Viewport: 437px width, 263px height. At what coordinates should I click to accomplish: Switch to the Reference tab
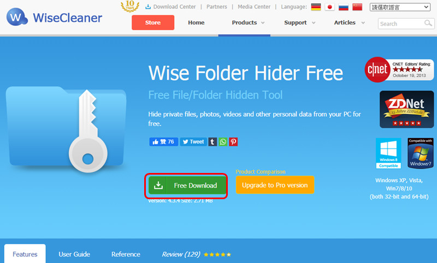(126, 254)
